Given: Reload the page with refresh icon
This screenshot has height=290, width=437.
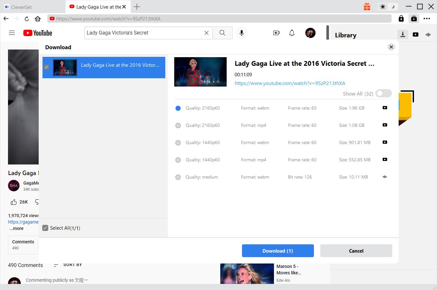Looking at the screenshot, I should coord(27,19).
